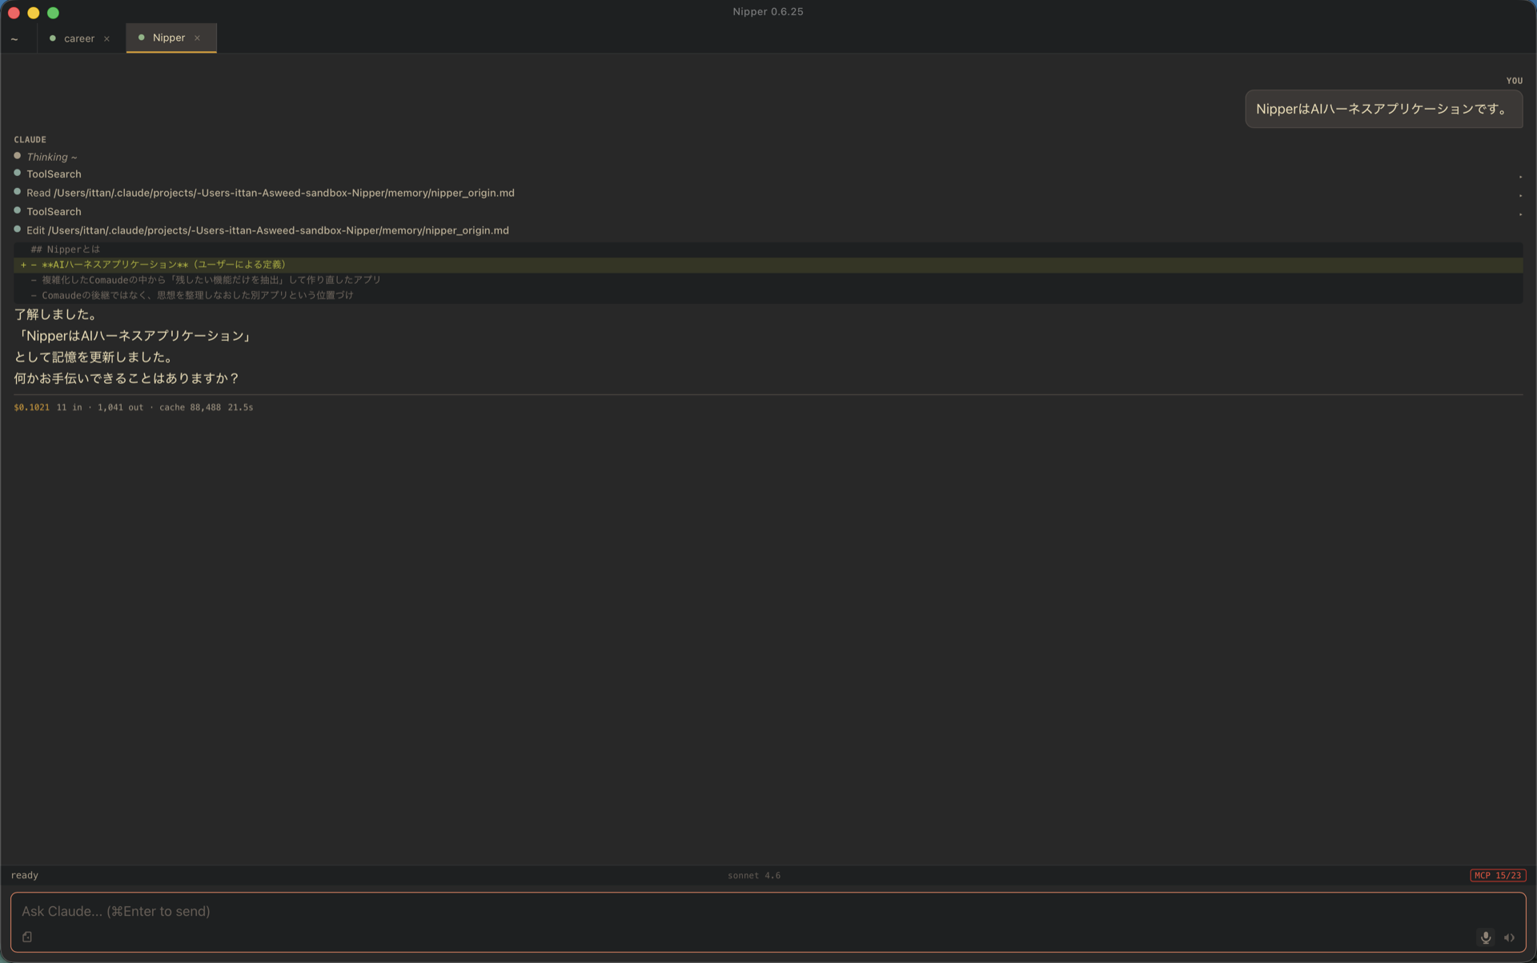Viewport: 1537px width, 963px height.
Task: Open the home tilde tab
Action: click(14, 38)
